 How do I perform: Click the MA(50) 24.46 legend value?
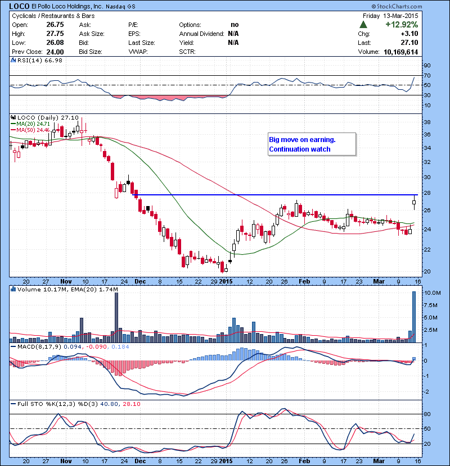click(33, 130)
